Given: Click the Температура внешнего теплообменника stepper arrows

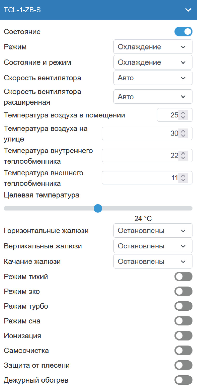Looking at the screenshot, I should pos(183,178).
